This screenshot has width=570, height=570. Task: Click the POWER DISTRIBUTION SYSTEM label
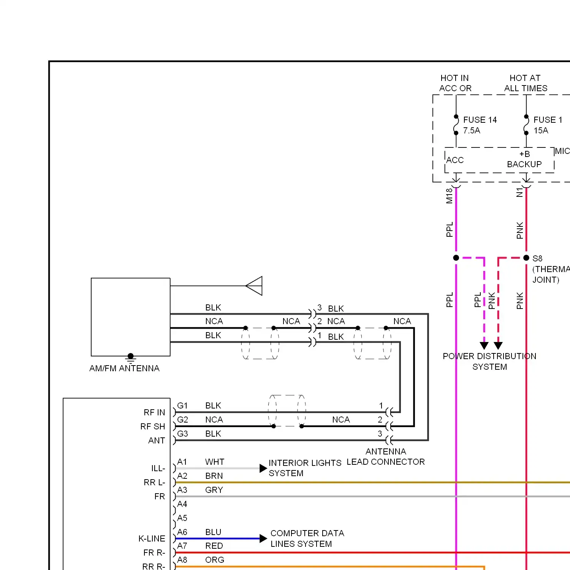click(x=489, y=361)
